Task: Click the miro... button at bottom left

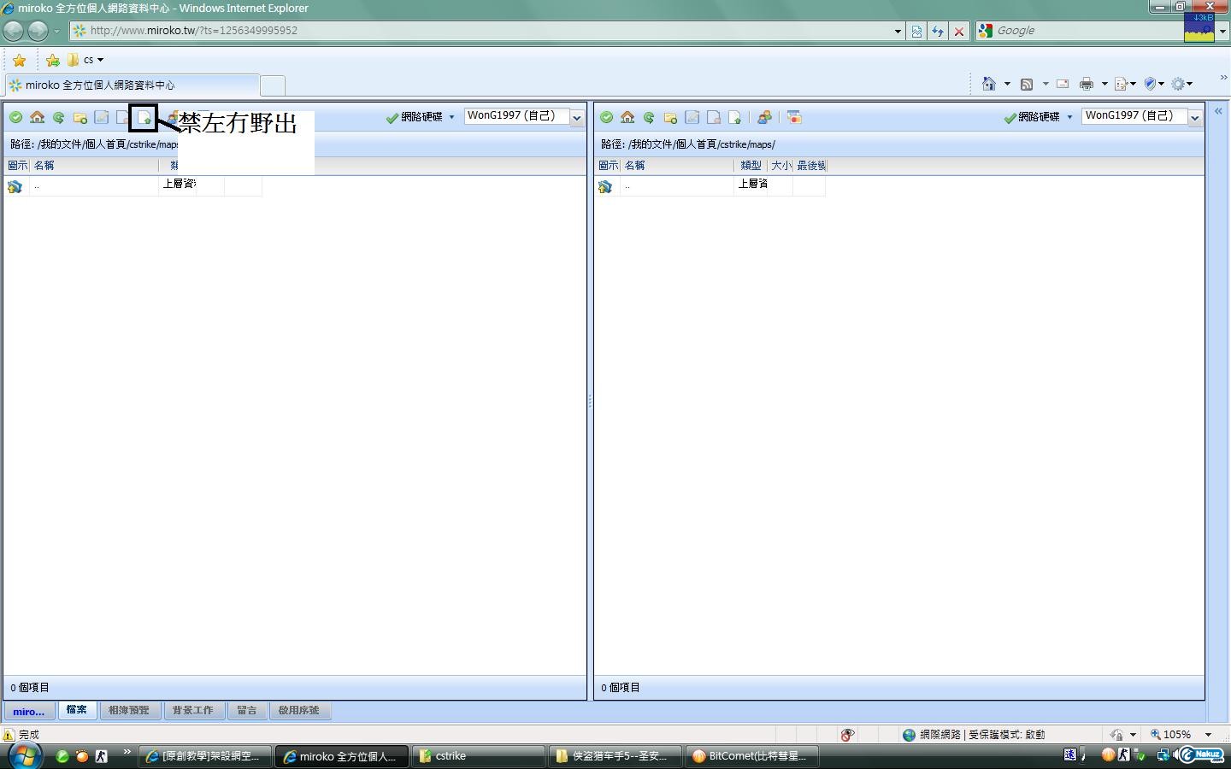Action: pos(29,711)
